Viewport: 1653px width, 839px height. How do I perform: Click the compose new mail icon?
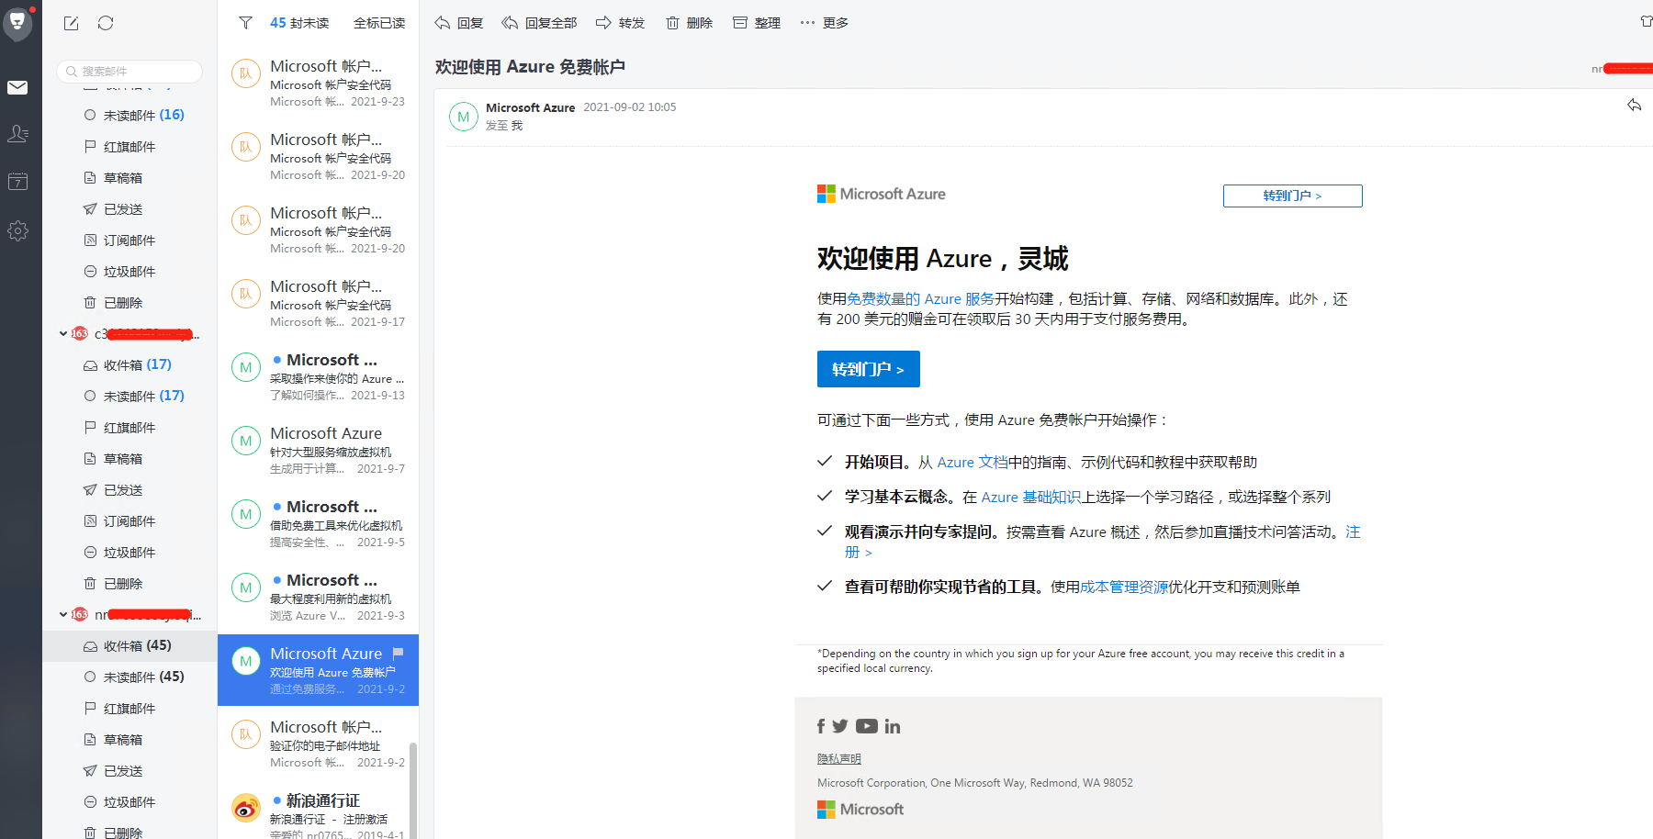(x=71, y=23)
